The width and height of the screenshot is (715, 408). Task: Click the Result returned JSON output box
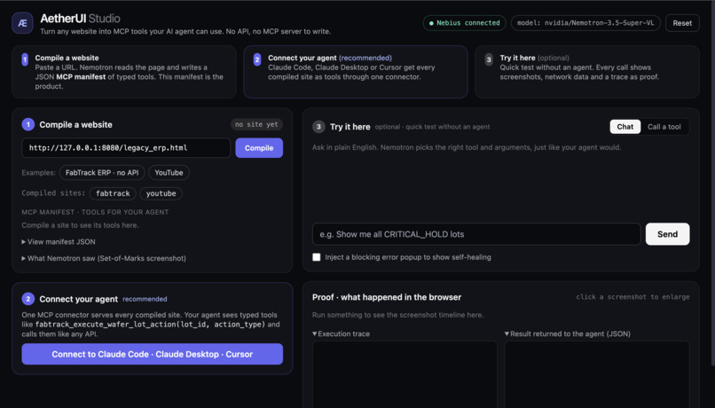click(x=597, y=374)
